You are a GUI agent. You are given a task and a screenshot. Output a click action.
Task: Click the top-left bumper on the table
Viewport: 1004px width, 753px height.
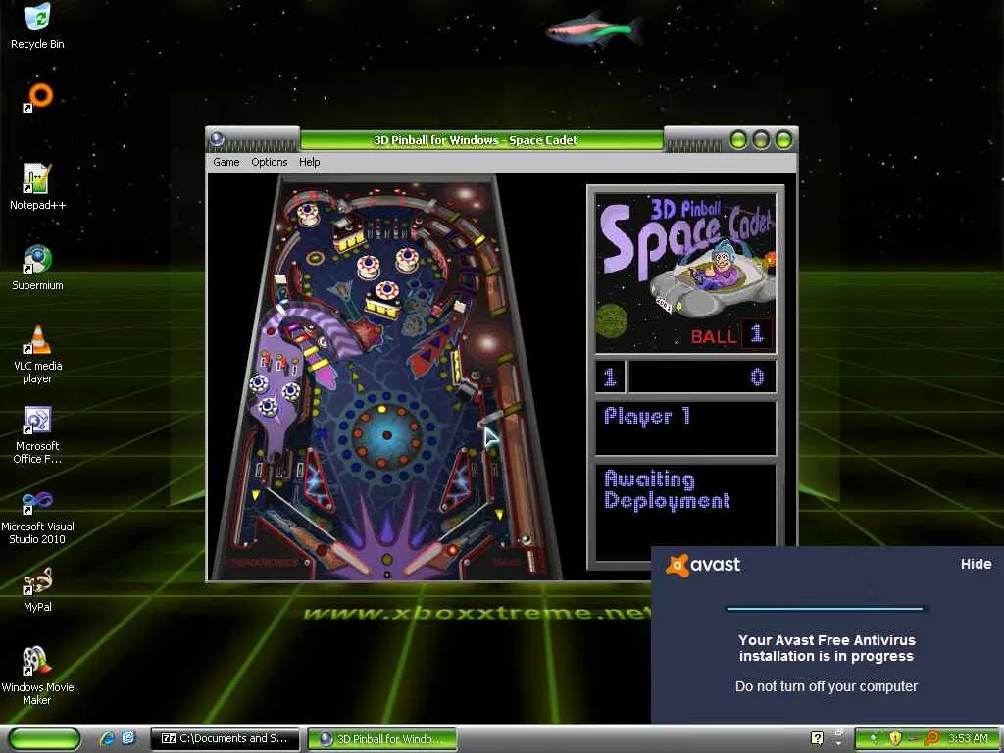307,213
